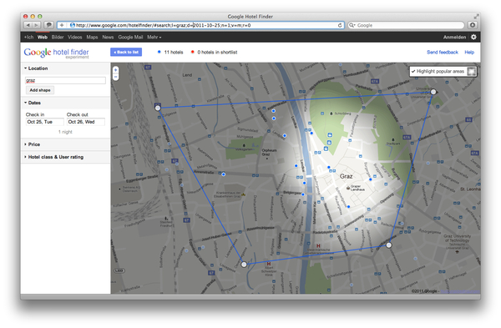This screenshot has width=501, height=328.
Task: Open the +Ich menu item
Action: pos(28,37)
